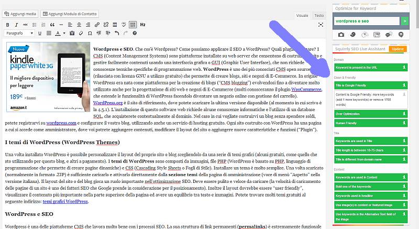This screenshot has height=229, width=419.
Task: Insert a blockquote
Action: point(52,25)
